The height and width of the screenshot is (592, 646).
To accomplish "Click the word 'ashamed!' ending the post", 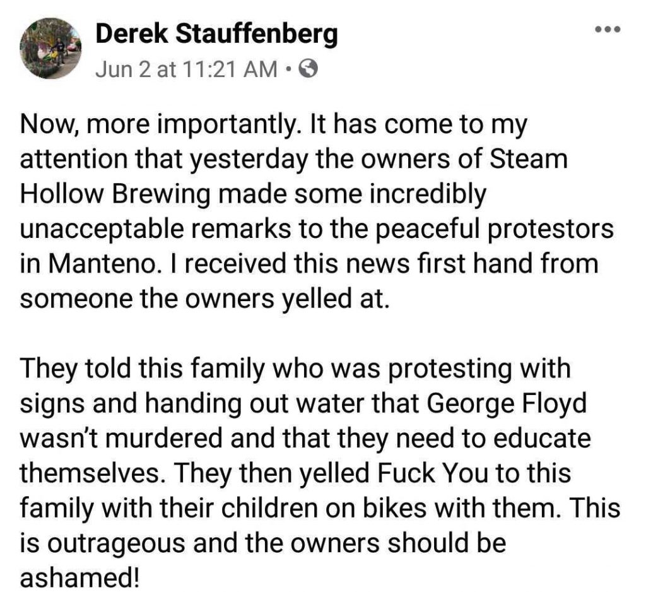I will 79,577.
